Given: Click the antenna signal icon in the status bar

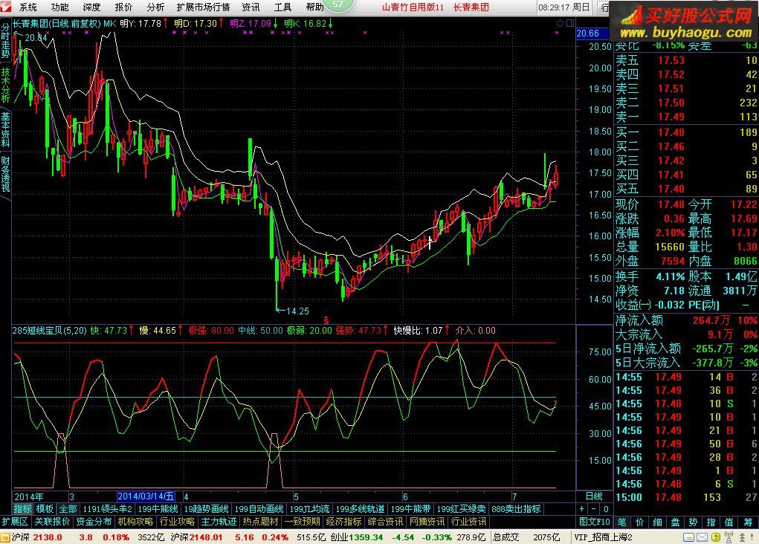Looking at the screenshot, I should click(729, 537).
